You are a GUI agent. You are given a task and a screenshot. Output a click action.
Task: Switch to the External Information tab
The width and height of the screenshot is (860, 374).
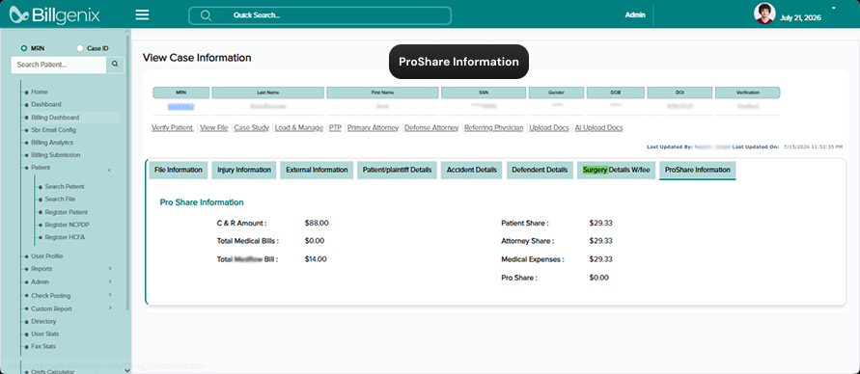click(x=317, y=170)
